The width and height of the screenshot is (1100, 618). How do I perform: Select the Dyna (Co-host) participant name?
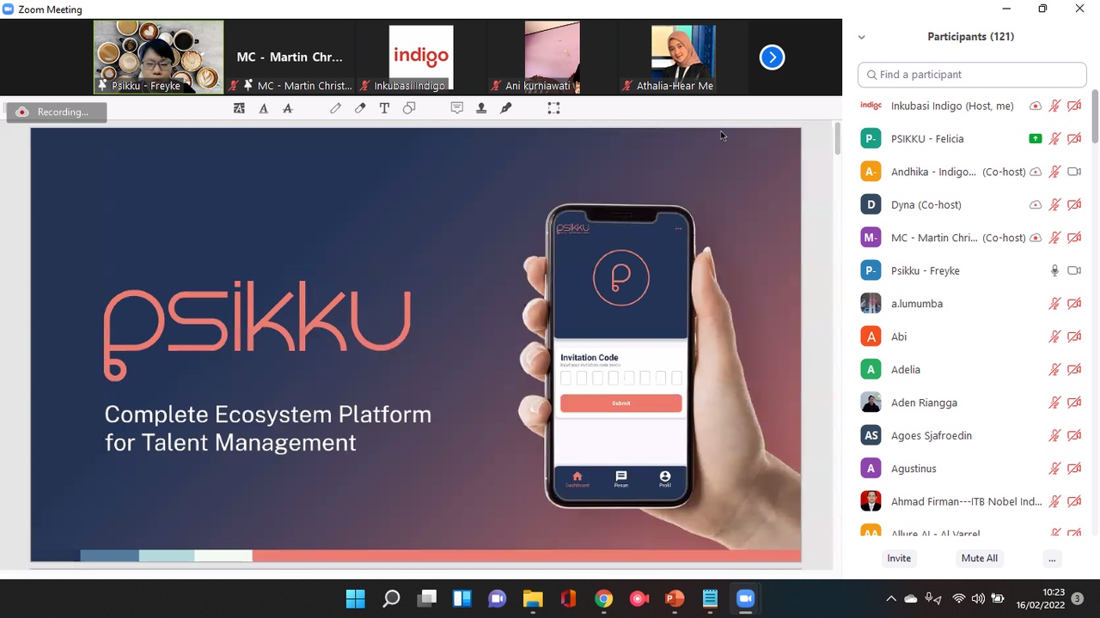[x=926, y=205]
